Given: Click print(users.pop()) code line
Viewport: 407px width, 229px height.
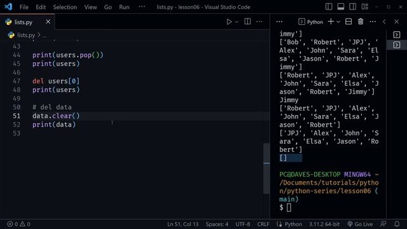Looking at the screenshot, I should pyautogui.click(x=68, y=55).
